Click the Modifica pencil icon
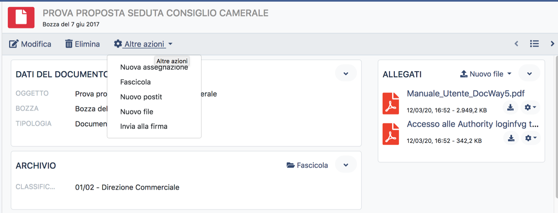The image size is (558, 213). tap(14, 44)
